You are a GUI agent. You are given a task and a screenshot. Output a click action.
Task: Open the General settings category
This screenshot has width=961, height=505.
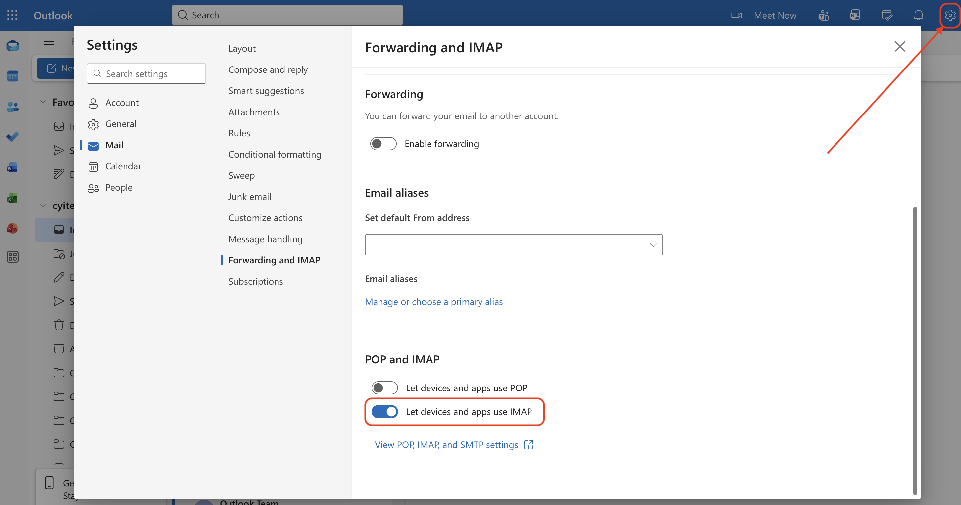click(121, 124)
